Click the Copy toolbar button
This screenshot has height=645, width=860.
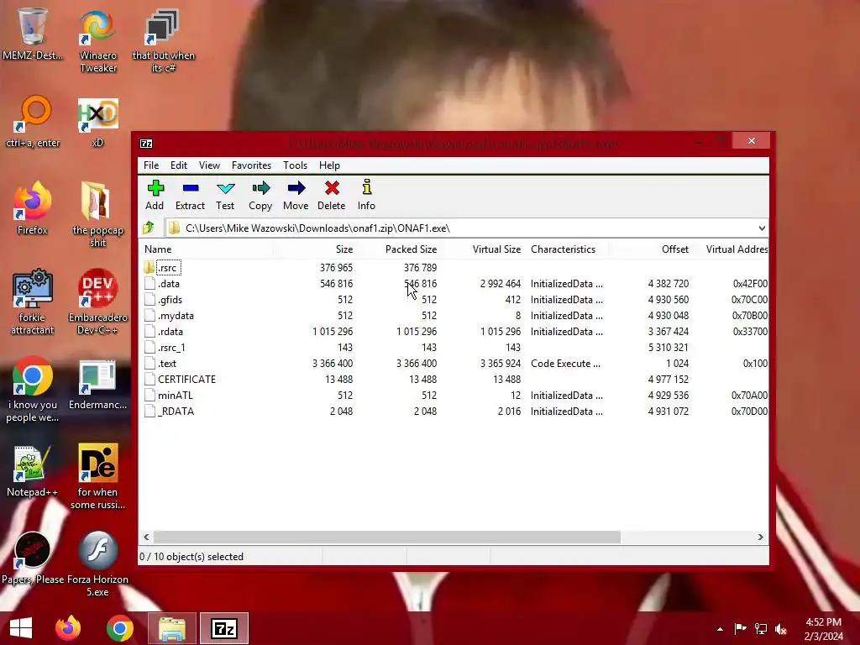[x=260, y=195]
